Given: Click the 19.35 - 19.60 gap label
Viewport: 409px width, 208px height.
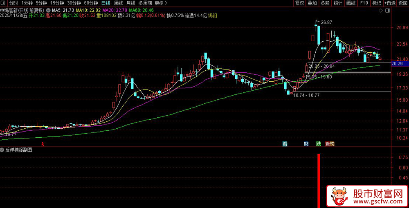Looking at the screenshot, I should (x=319, y=77).
